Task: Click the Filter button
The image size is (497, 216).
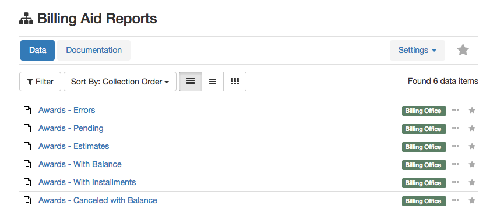Action: 40,82
